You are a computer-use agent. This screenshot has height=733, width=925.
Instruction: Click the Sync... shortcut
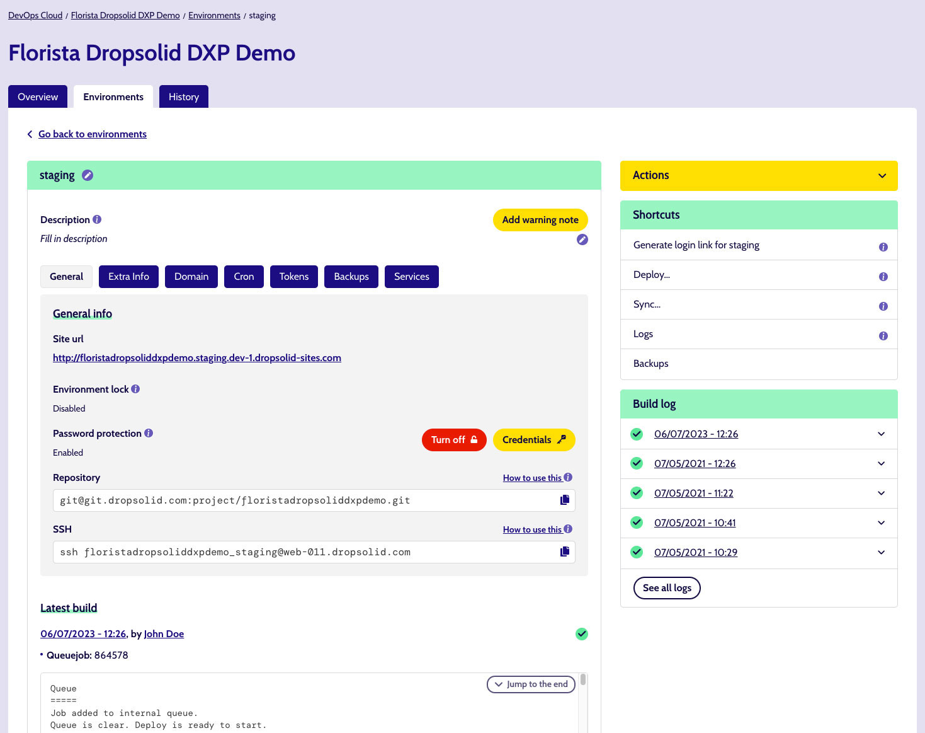[x=647, y=304]
